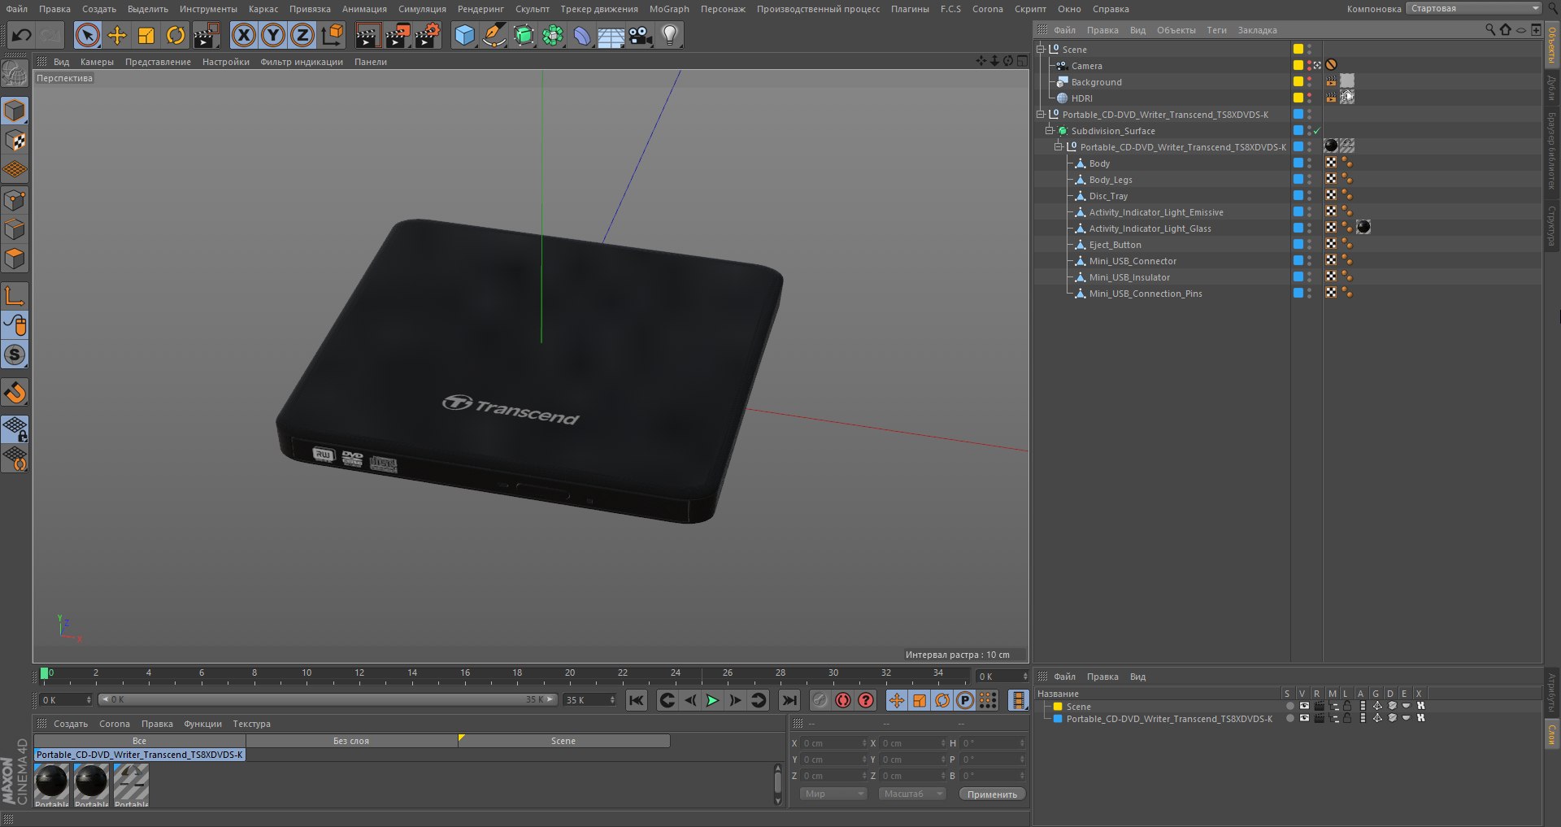Go to end of animation
The height and width of the screenshot is (827, 1561).
tap(789, 700)
